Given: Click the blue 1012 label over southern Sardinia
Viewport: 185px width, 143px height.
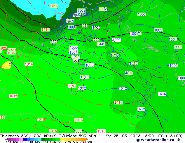Looking at the screenshot, I should pos(82,88).
